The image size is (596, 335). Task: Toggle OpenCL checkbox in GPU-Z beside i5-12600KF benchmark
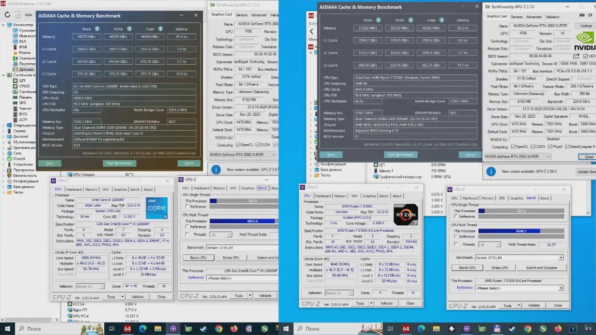pyautogui.click(x=238, y=145)
